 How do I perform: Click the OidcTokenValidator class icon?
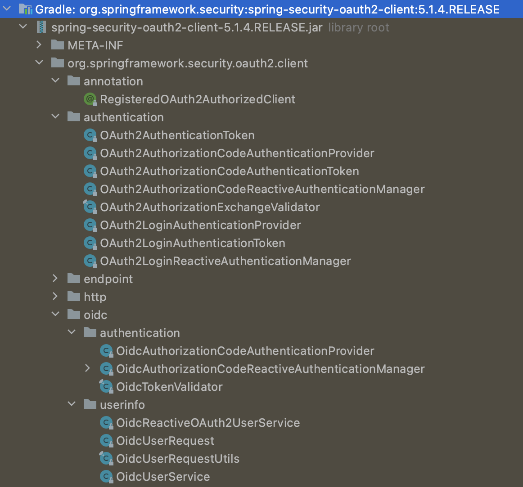tap(106, 386)
